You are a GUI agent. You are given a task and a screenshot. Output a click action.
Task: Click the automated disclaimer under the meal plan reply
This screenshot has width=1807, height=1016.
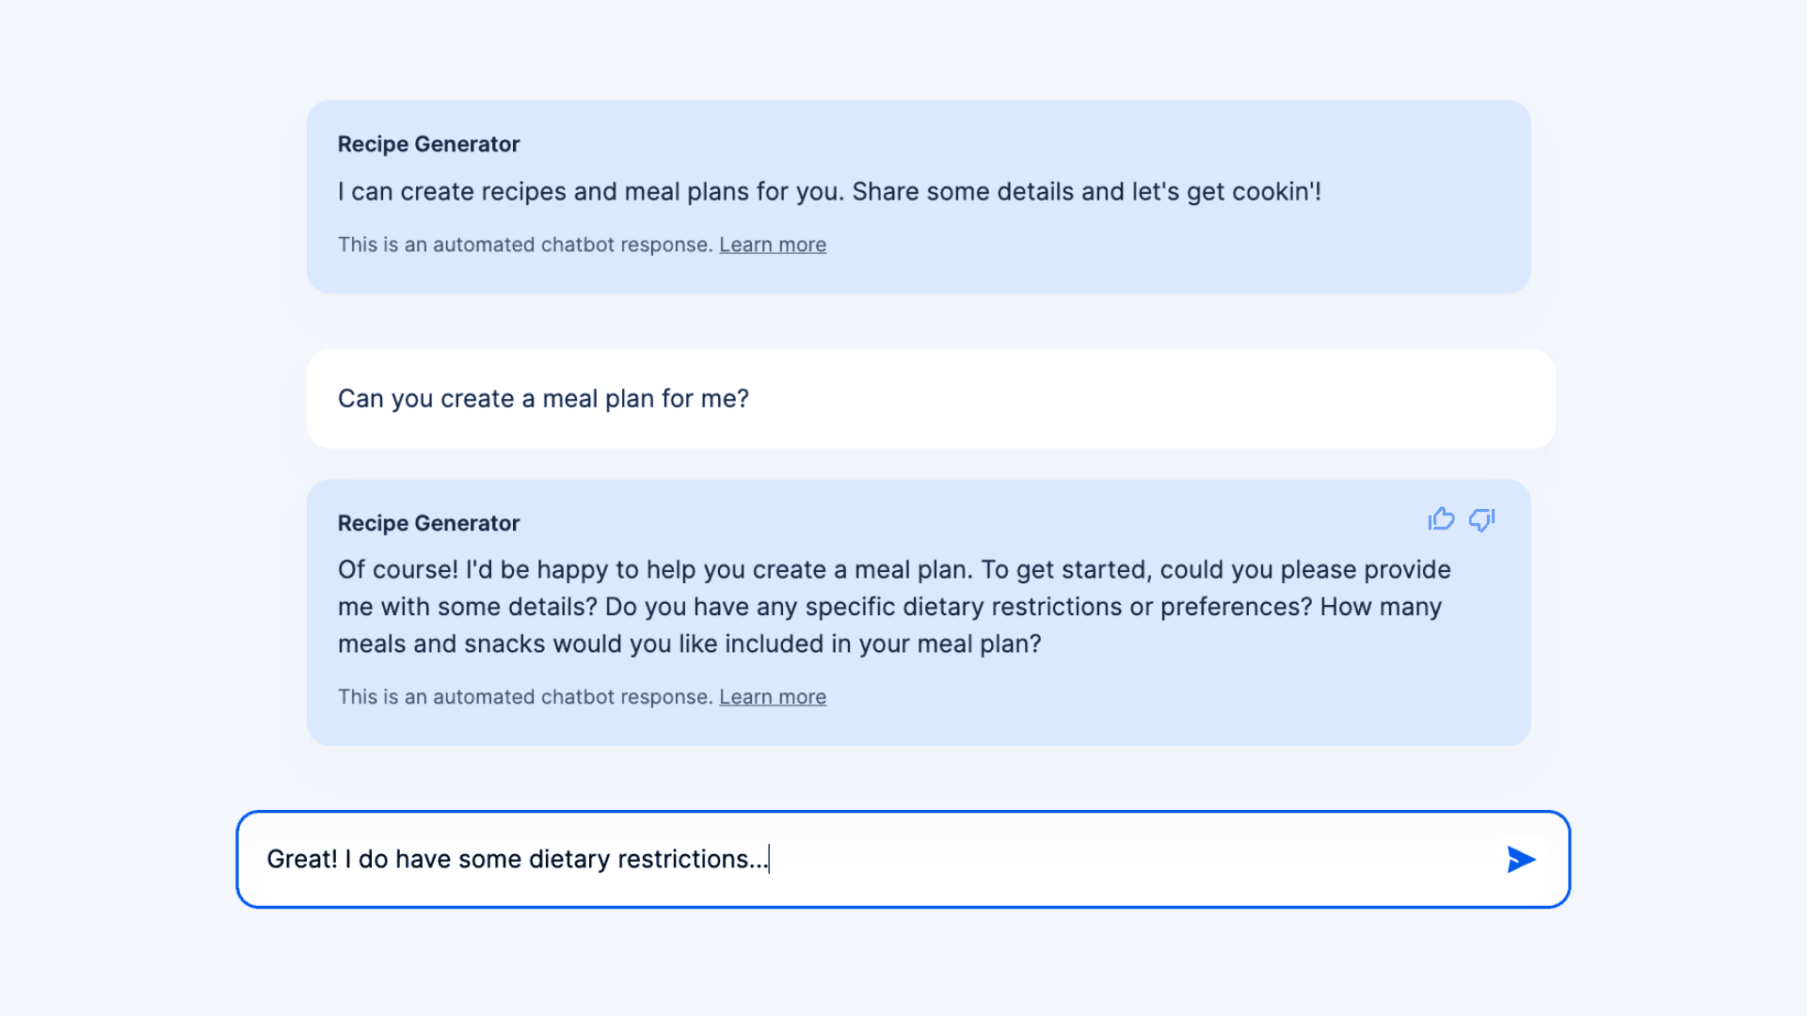(x=525, y=697)
